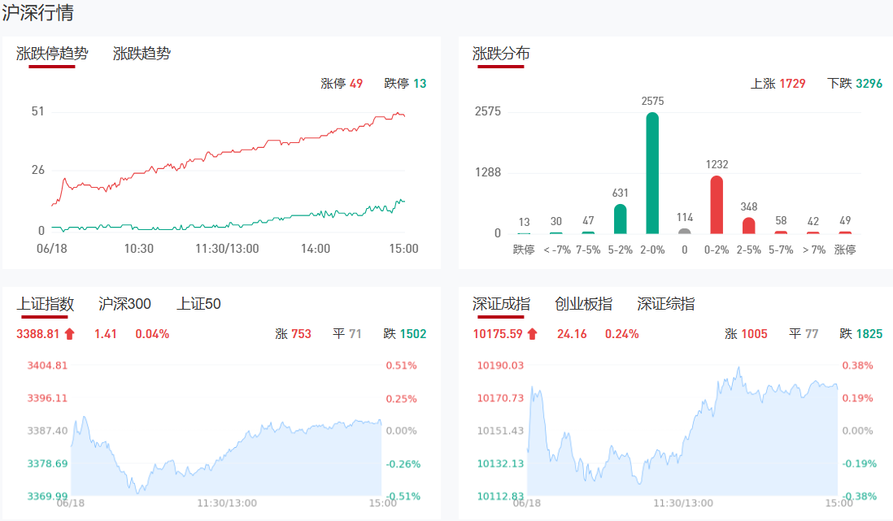Open the 沪深300 index tab
This screenshot has height=521, width=893.
tap(124, 304)
